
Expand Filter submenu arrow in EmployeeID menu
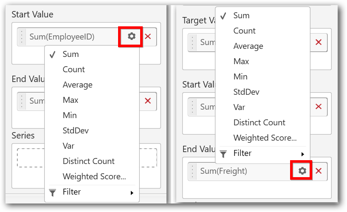click(132, 192)
